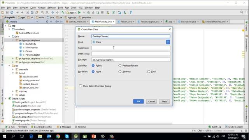Open the VCS menu
Image resolution: width=249 pixels, height=140 pixels.
tap(81, 8)
